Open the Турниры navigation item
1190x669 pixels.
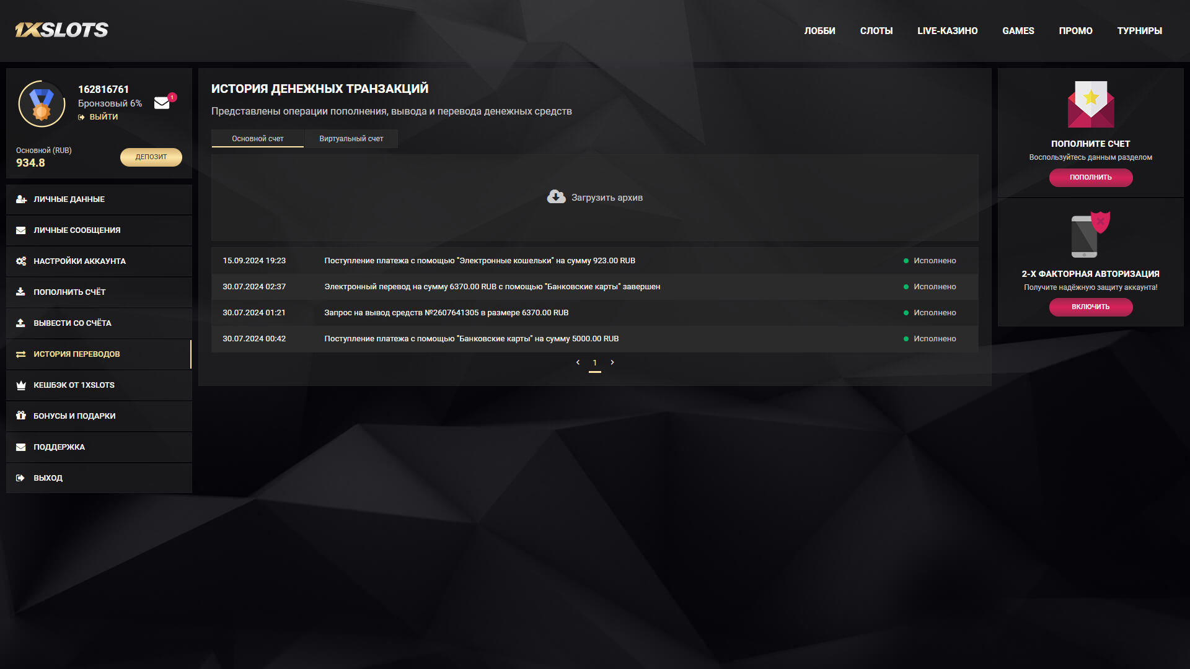[x=1139, y=31]
